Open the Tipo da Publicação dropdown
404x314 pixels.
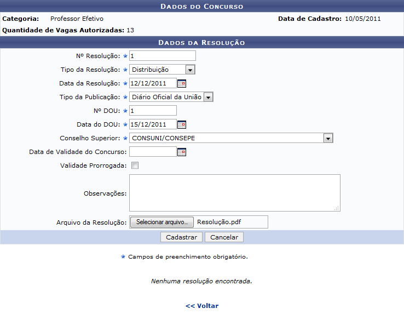(x=208, y=97)
